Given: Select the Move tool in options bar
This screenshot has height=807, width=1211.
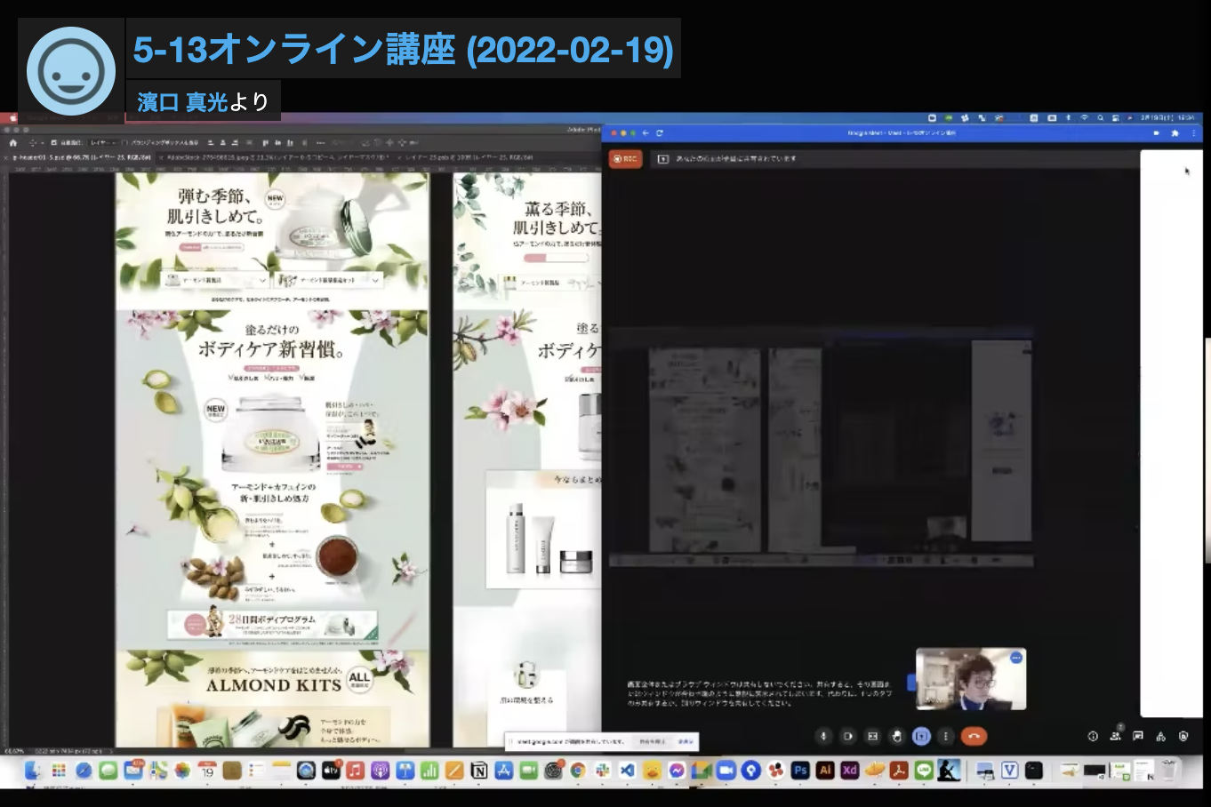Looking at the screenshot, I should 34,142.
